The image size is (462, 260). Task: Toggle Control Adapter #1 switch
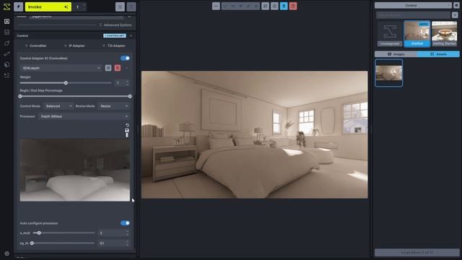[125, 58]
